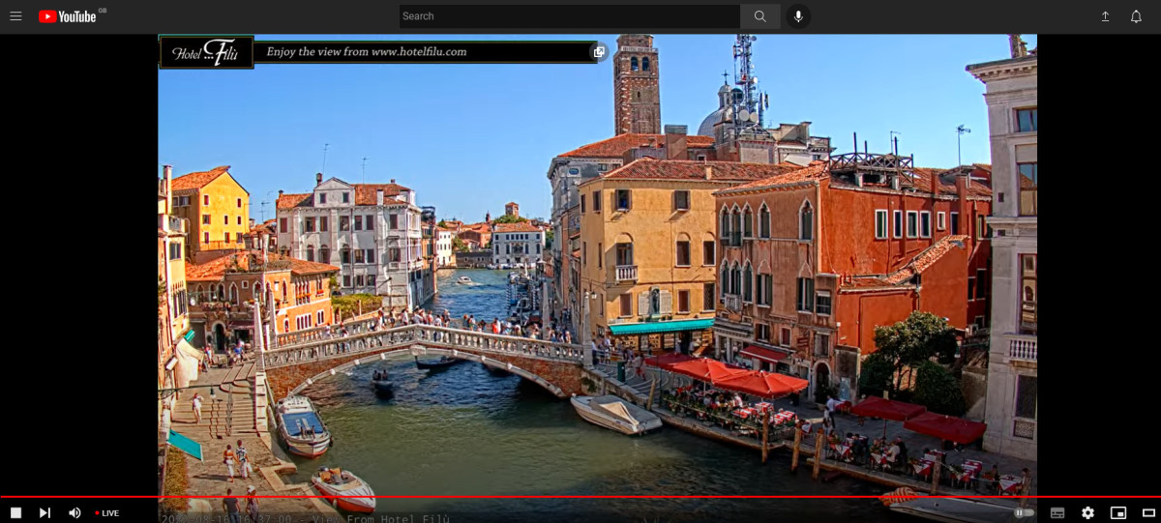Image resolution: width=1161 pixels, height=523 pixels.
Task: Seek on the red progress bar
Action: (580, 497)
